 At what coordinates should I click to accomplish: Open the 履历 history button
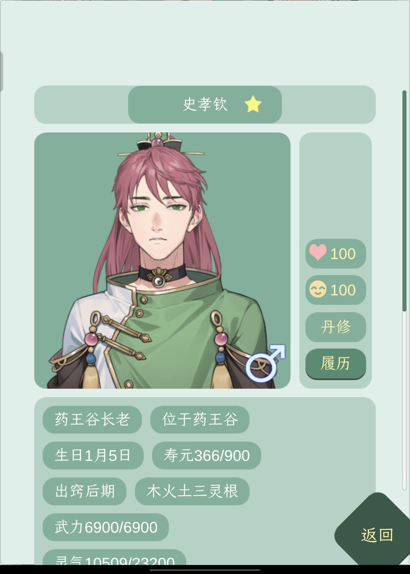point(336,363)
